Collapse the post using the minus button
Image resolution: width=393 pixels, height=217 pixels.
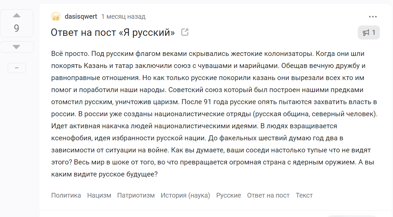click(17, 68)
